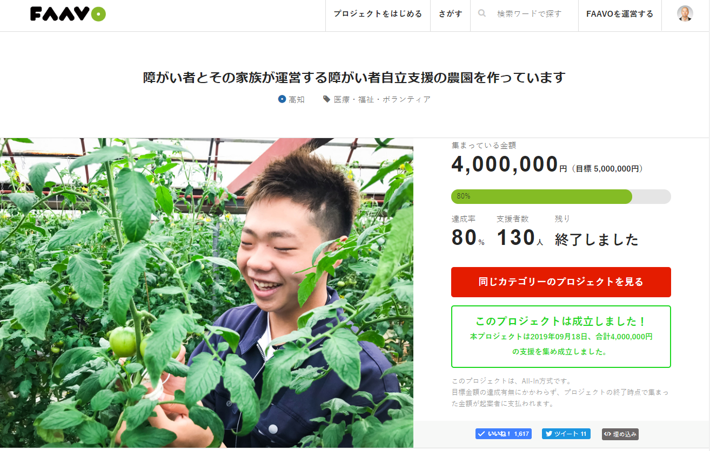Click the search magnifier icon
The width and height of the screenshot is (710, 451).
[482, 13]
